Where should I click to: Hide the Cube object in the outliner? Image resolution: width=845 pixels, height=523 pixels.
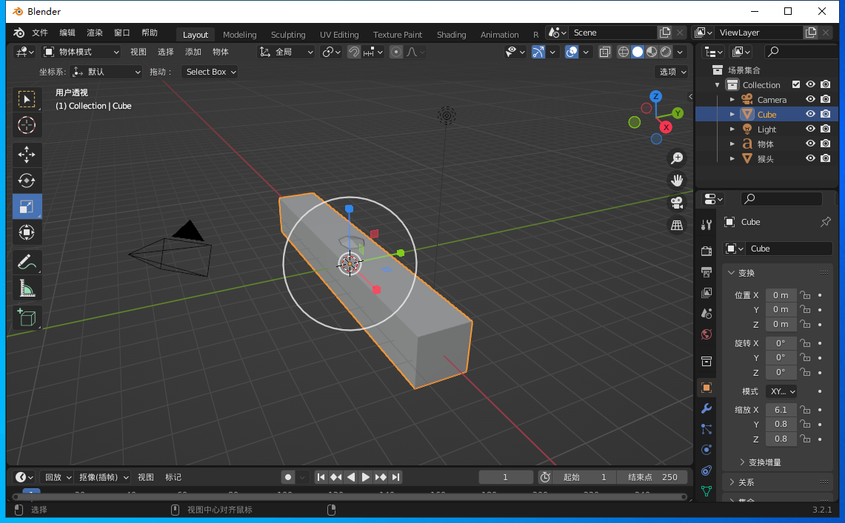click(810, 114)
